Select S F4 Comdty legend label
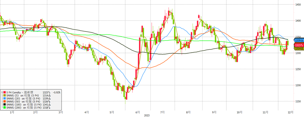This screenshot has width=304, height=117. point(14,93)
